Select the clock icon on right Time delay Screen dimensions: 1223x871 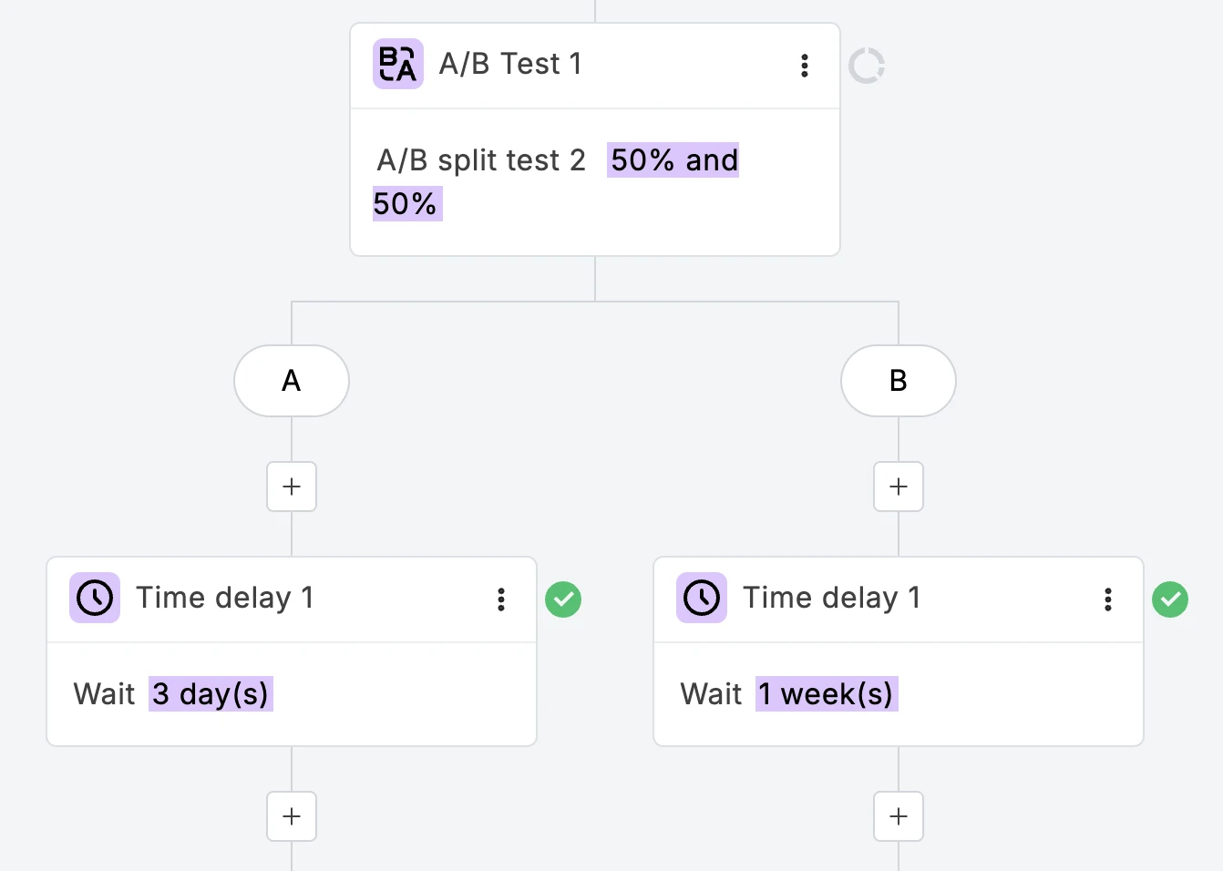(x=701, y=598)
